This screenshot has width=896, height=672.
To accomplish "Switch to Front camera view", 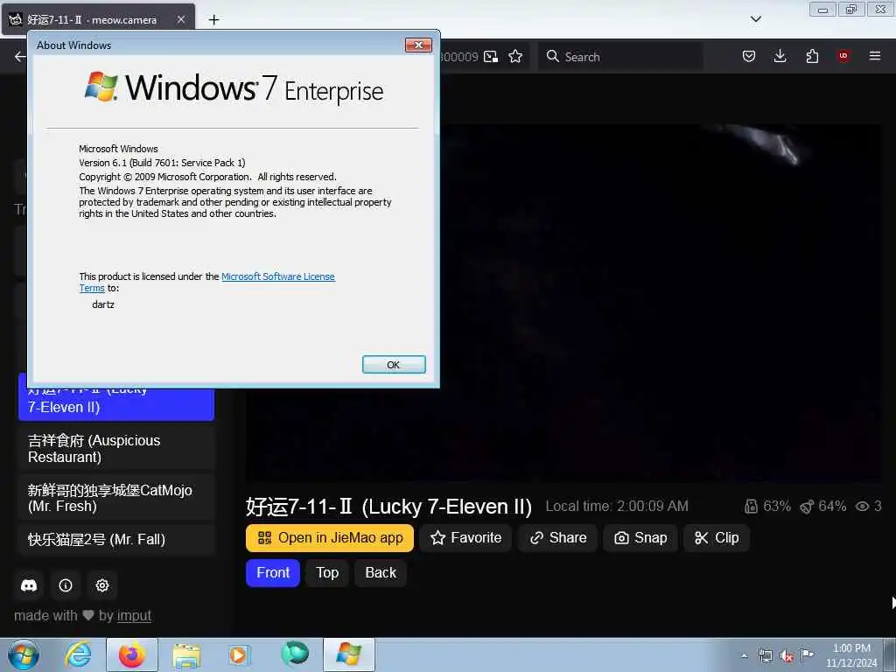I will [x=273, y=572].
